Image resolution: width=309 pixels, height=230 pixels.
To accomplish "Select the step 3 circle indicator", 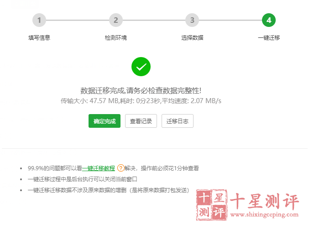I will pos(192,20).
